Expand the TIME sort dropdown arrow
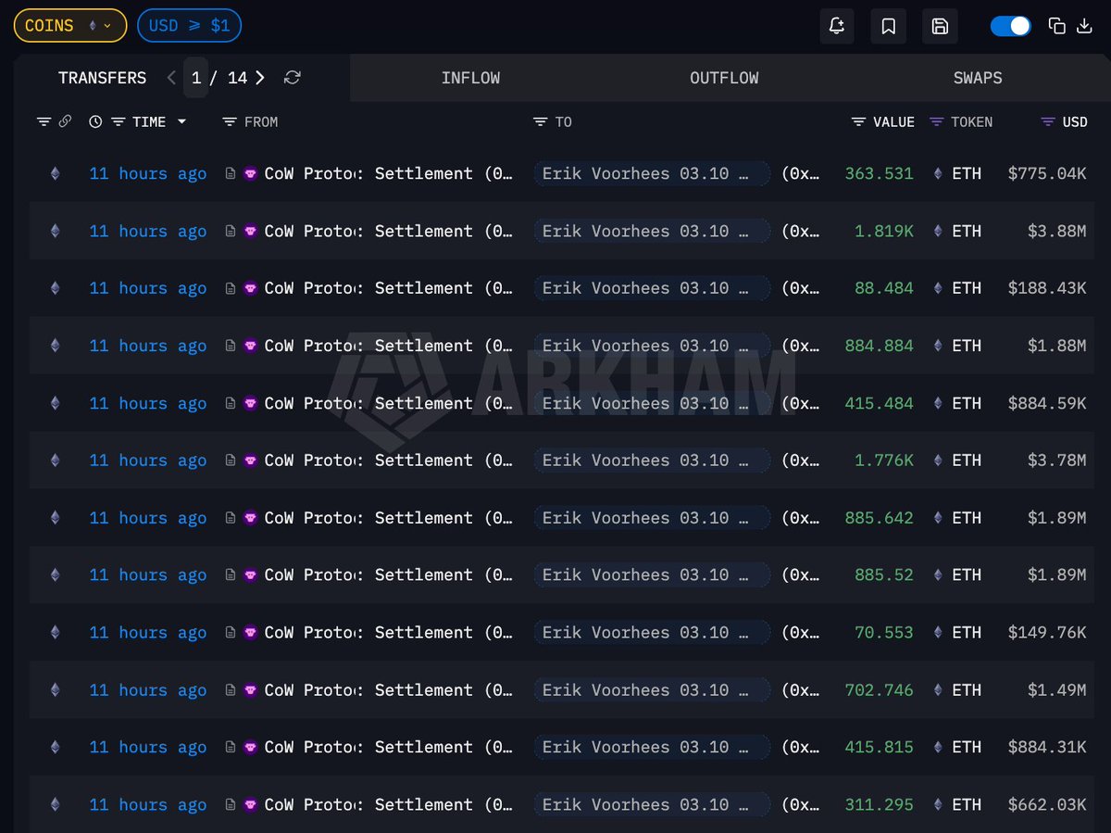The width and height of the screenshot is (1111, 833). 181,121
